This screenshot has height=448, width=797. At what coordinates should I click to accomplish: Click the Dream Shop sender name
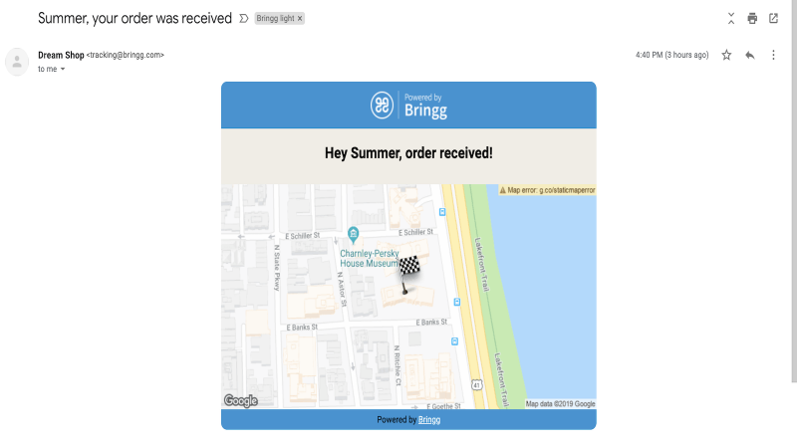(61, 55)
